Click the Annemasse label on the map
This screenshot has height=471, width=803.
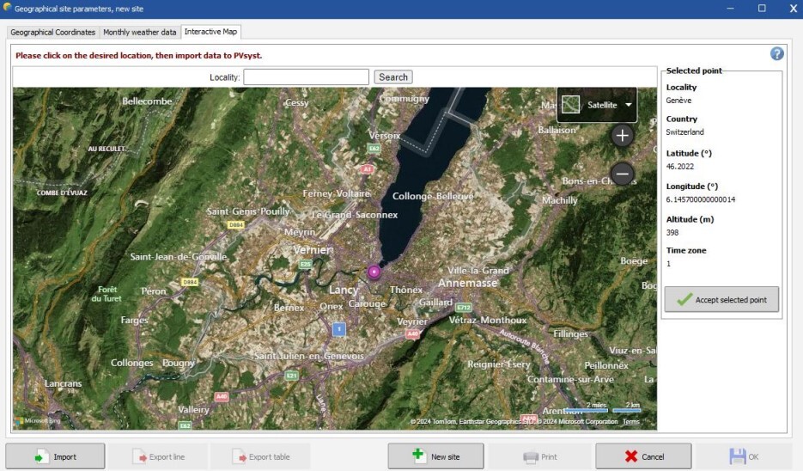coord(468,283)
